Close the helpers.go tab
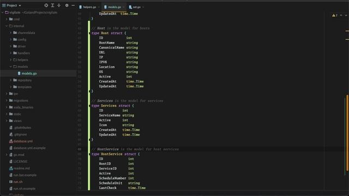The width and height of the screenshot is (349, 196). pos(99,7)
